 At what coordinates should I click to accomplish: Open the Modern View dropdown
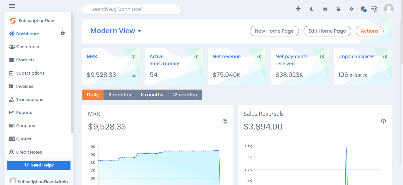[x=116, y=31]
